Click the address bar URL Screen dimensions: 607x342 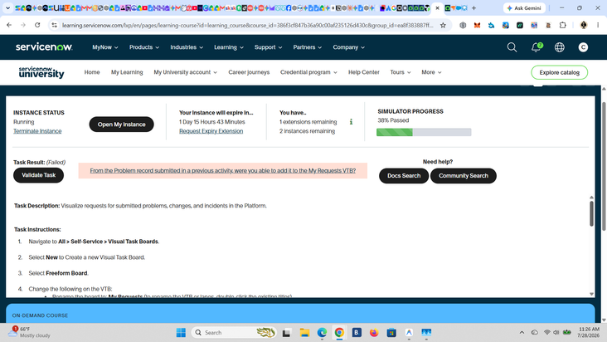pyautogui.click(x=248, y=25)
